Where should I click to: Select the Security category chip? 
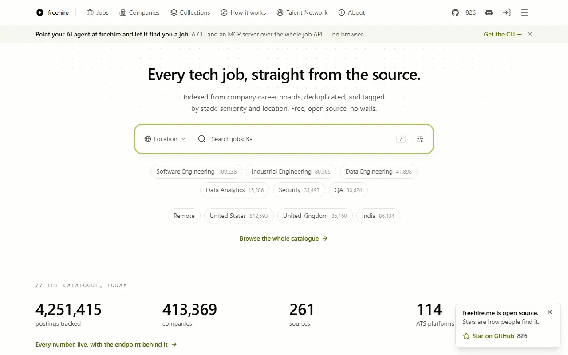tap(299, 190)
